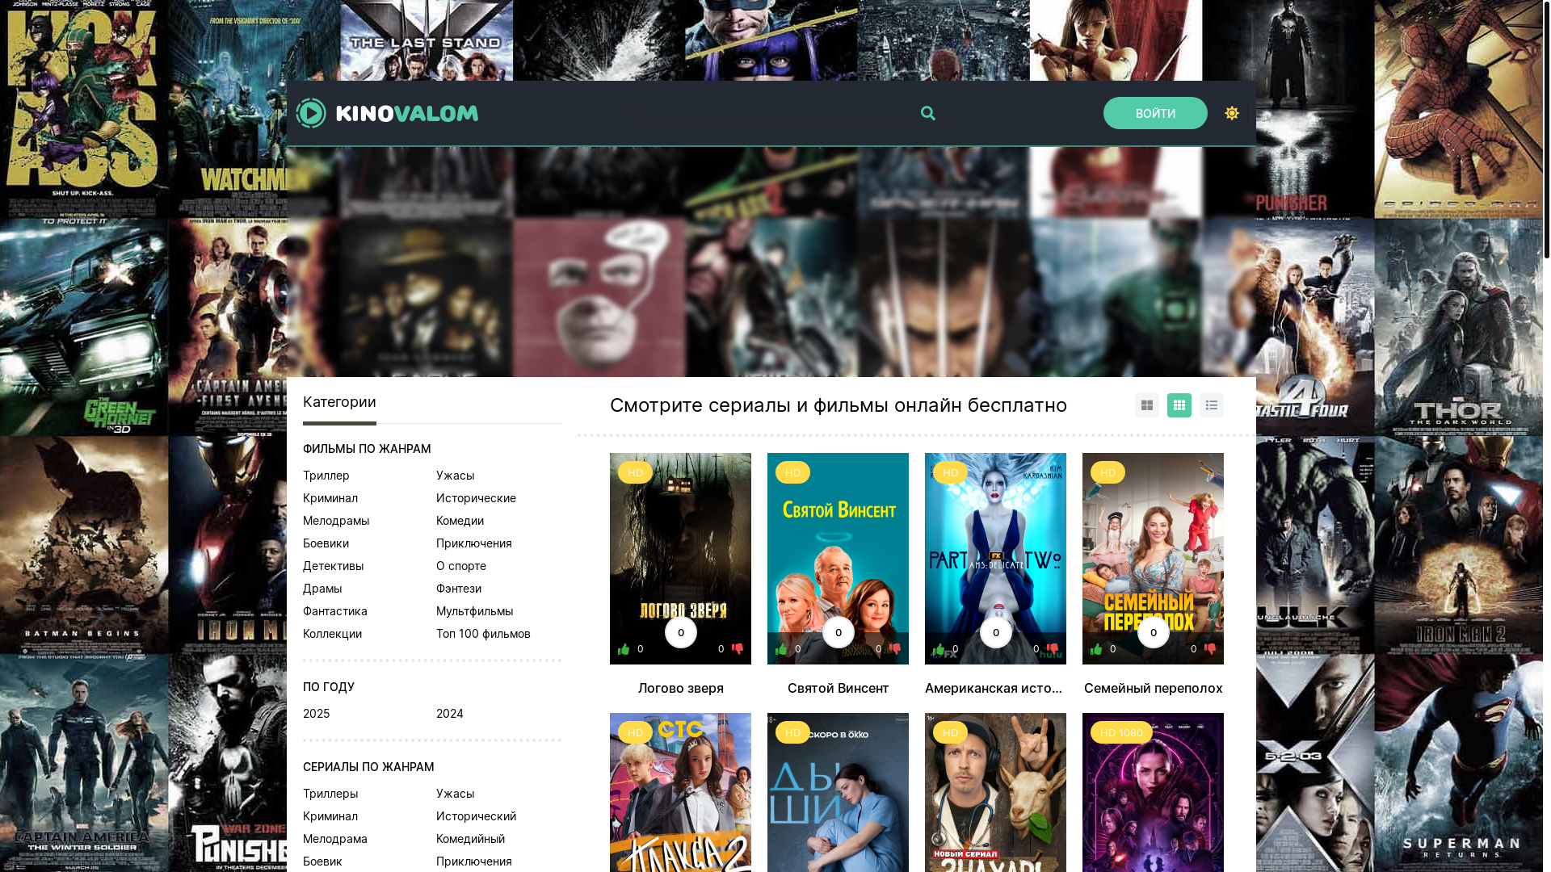
Task: Filter by year 2025
Action: click(x=316, y=714)
